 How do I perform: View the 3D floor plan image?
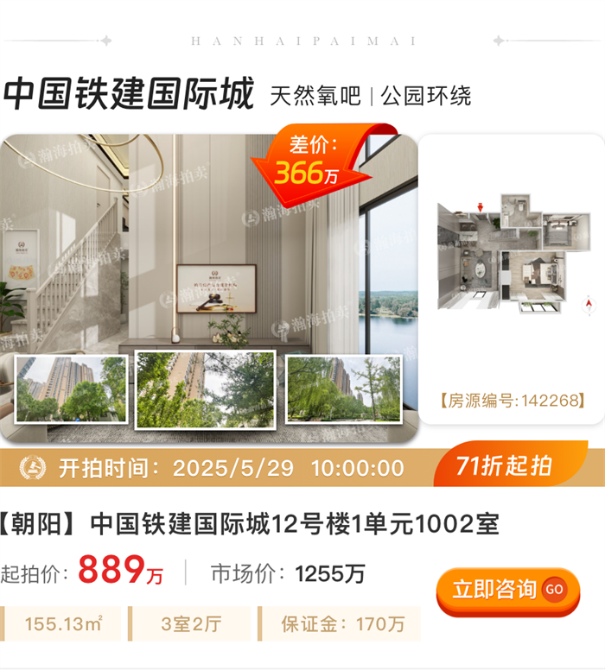(513, 255)
